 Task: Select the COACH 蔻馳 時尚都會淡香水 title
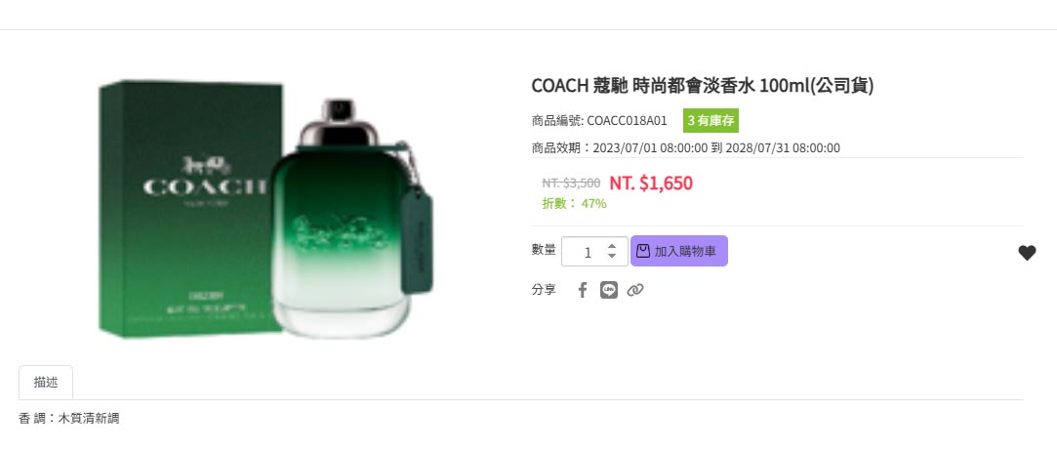pos(703,86)
